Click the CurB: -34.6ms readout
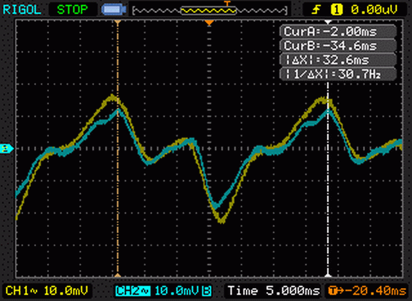412x301 pixels. click(338, 46)
